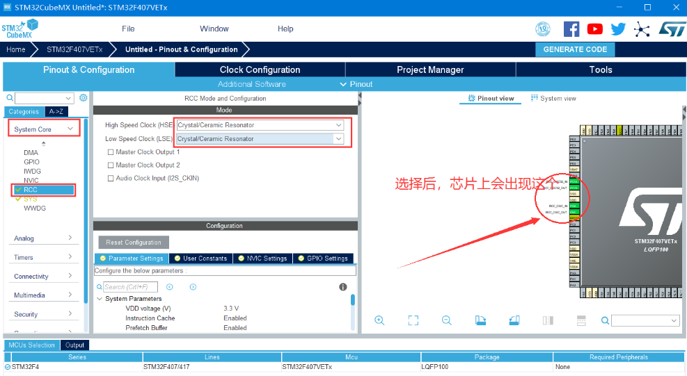The image size is (687, 376).
Task: Open the Help menu
Action: (x=285, y=29)
